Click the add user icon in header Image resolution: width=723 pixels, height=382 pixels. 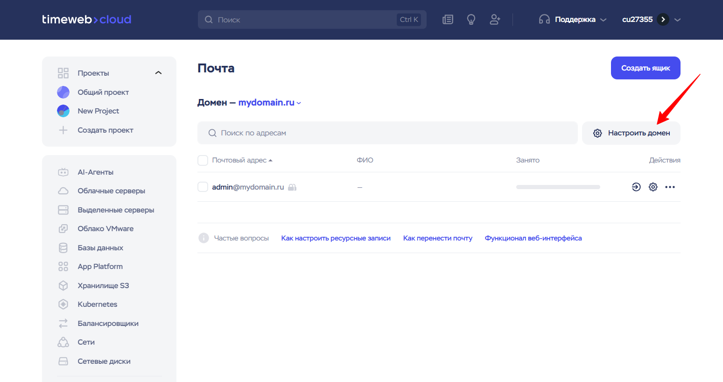pos(495,20)
